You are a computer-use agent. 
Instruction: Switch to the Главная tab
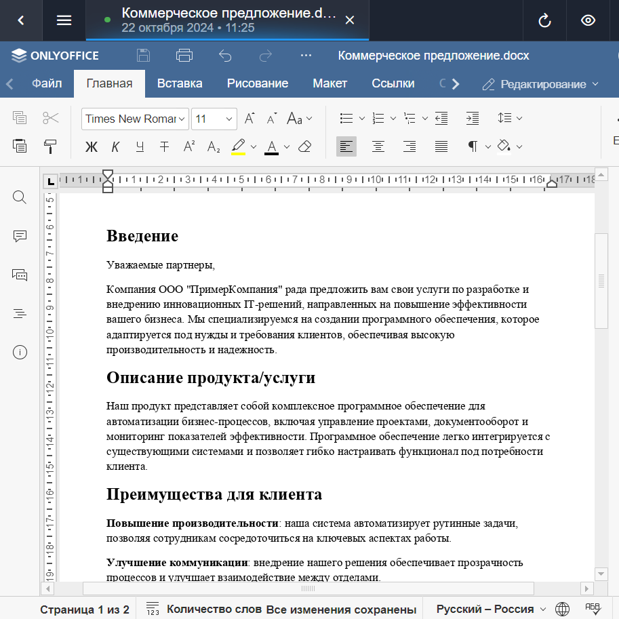pos(109,83)
